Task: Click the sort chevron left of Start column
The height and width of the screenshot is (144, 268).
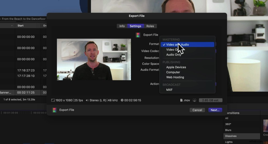Action: click(12, 26)
